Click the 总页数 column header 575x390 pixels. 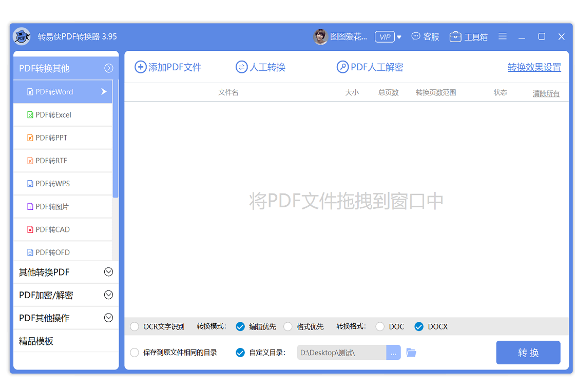pos(388,92)
